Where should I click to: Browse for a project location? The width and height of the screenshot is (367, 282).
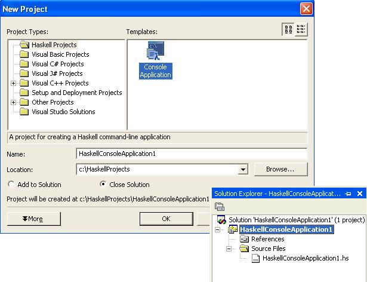click(280, 169)
